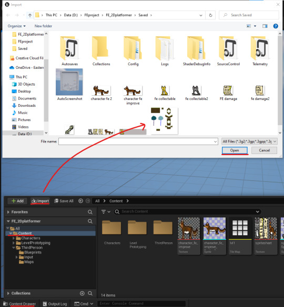Select the Blueprints folder in tree
This screenshot has height=307, width=284.
pos(30,252)
